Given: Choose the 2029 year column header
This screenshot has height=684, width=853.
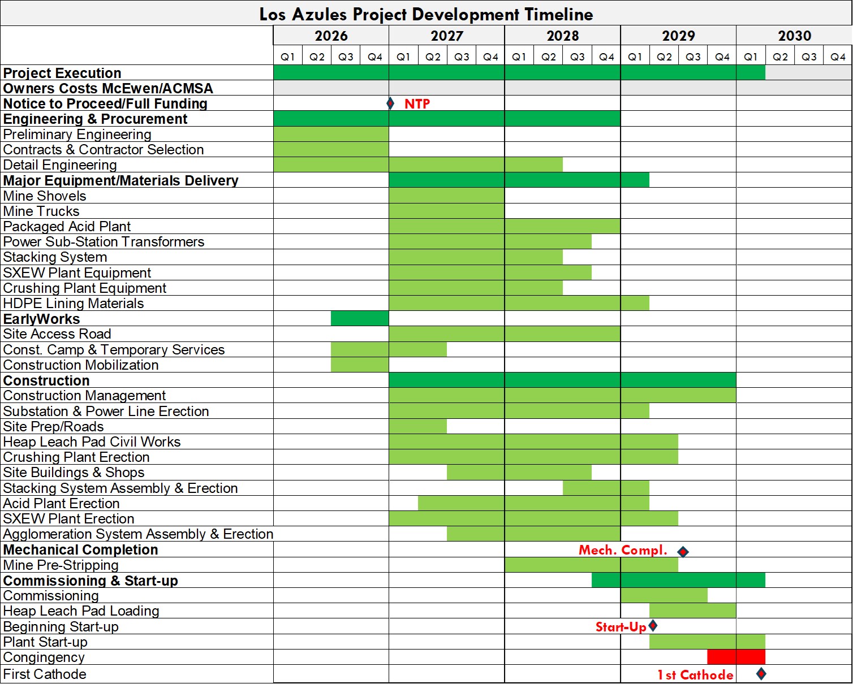Looking at the screenshot, I should pyautogui.click(x=678, y=36).
